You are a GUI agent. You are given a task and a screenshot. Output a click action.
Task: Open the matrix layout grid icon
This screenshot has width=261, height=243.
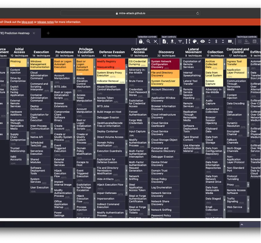click(x=230, y=41)
